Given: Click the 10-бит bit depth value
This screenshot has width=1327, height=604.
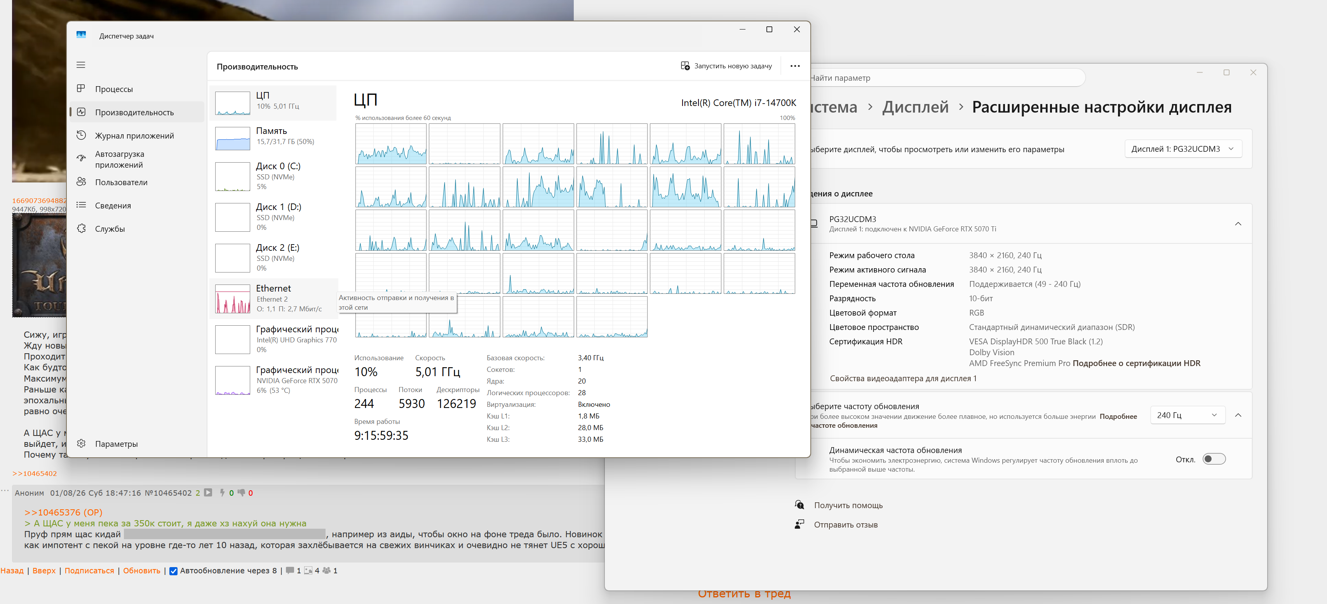Looking at the screenshot, I should pos(981,298).
